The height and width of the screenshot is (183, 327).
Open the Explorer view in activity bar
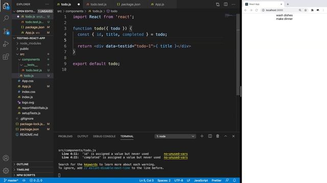click(x=6, y=6)
